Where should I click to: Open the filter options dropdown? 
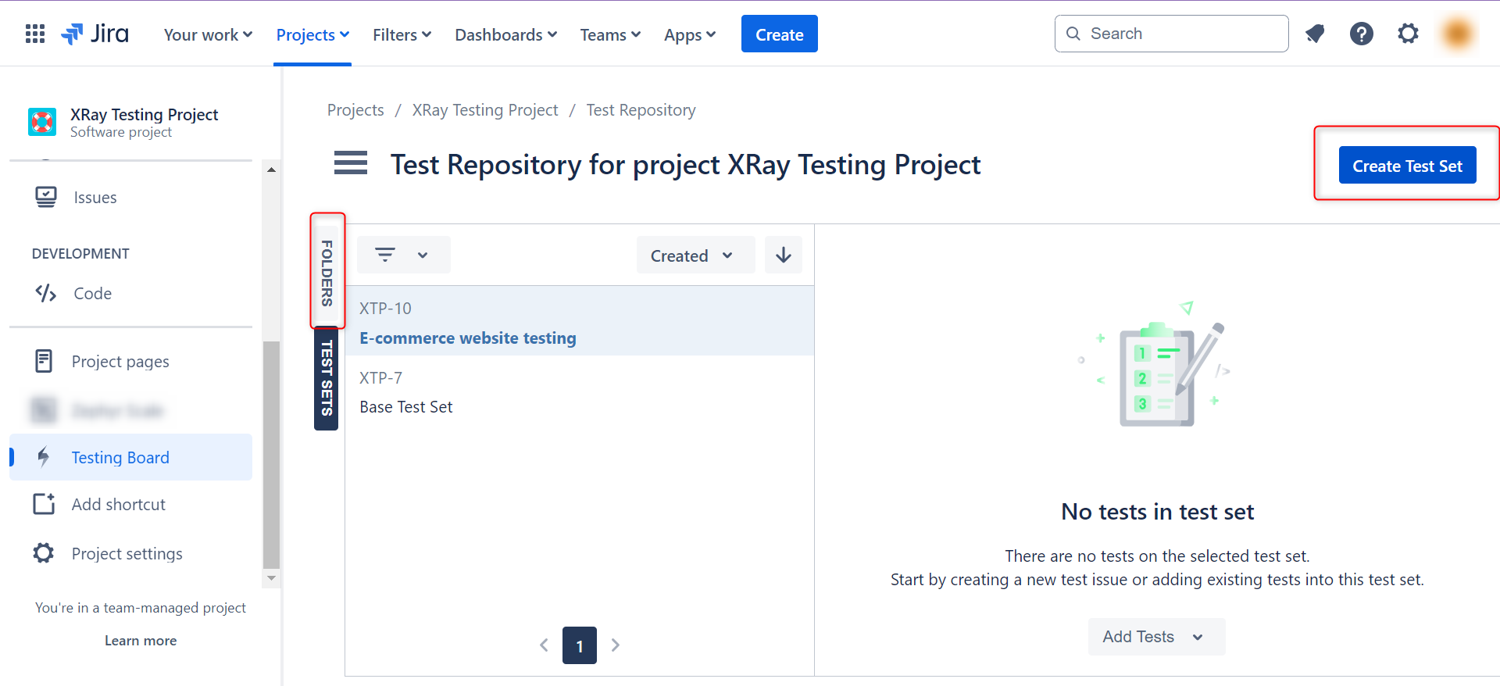click(403, 255)
